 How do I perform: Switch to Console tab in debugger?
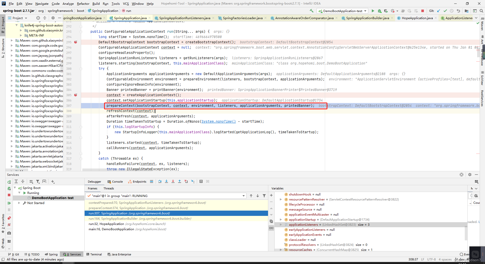[115, 181]
